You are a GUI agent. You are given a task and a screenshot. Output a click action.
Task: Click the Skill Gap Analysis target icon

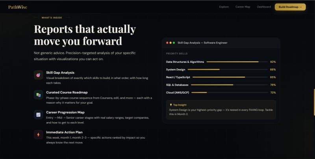click(38, 75)
